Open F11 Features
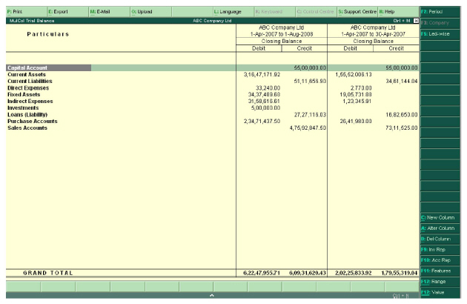The height and width of the screenshot is (304, 467). tap(440, 271)
